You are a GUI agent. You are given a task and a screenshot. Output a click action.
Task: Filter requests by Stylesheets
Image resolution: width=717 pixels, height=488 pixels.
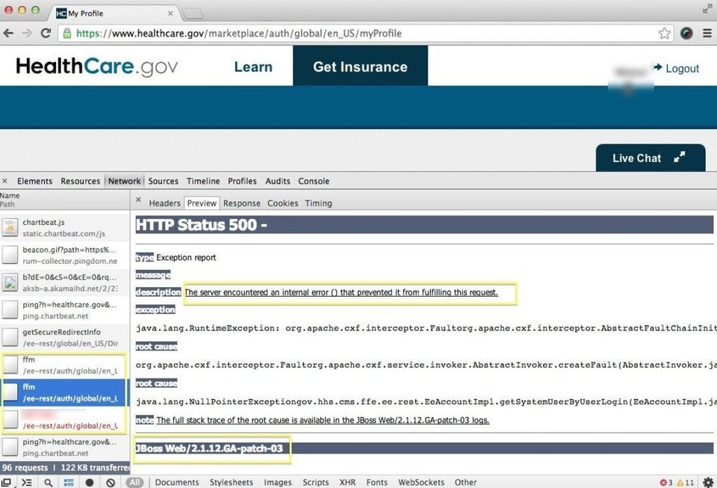[x=232, y=482]
